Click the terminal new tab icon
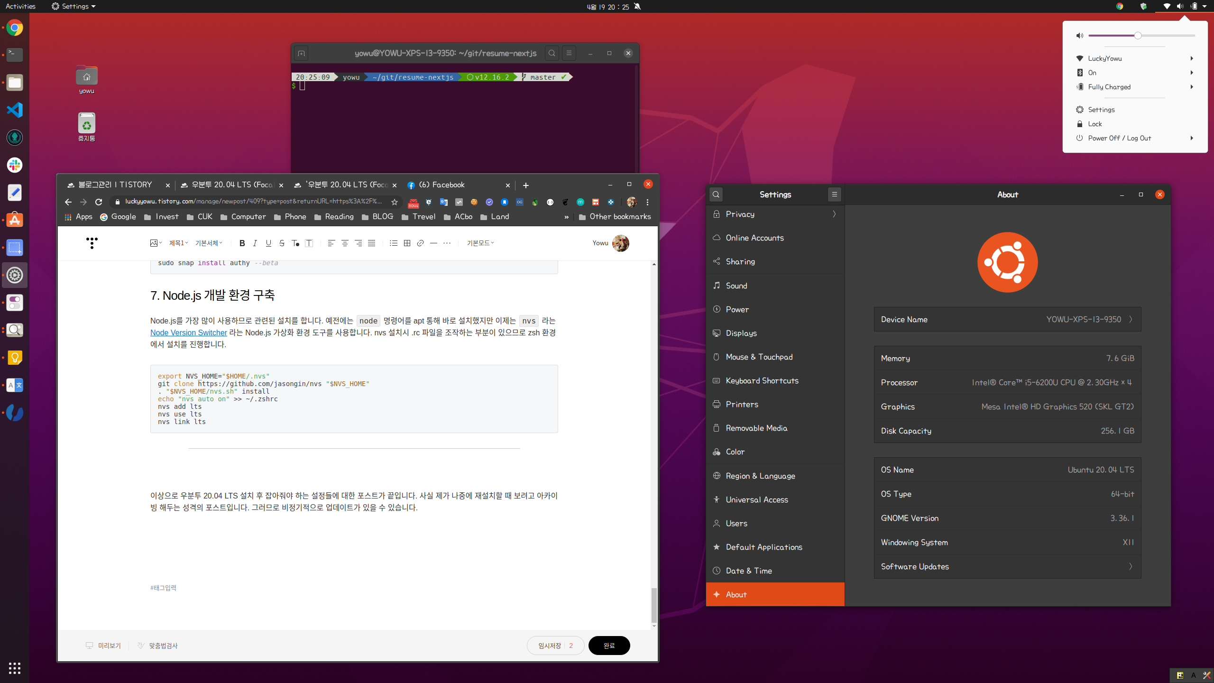Screen dimensions: 1214x683 [x=301, y=53]
